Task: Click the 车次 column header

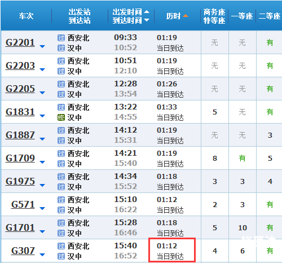Action: (26, 16)
